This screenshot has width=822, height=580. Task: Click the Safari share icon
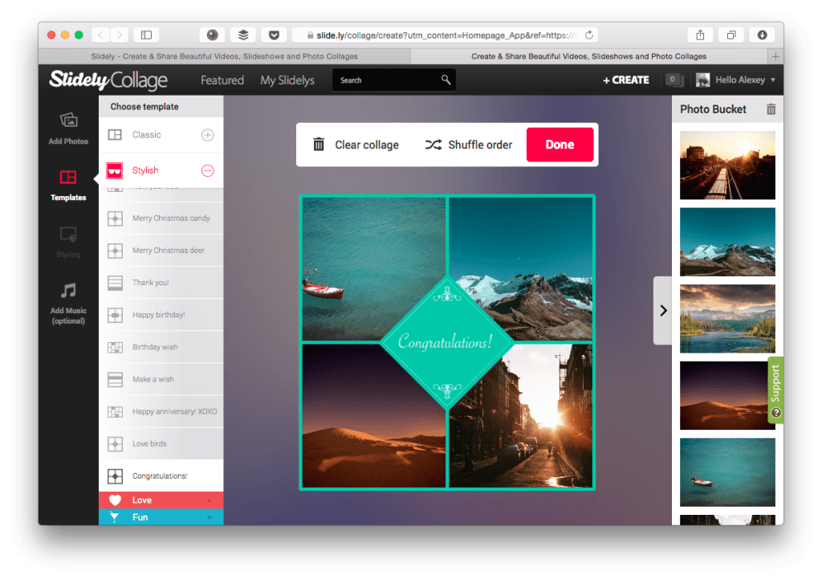pyautogui.click(x=700, y=35)
